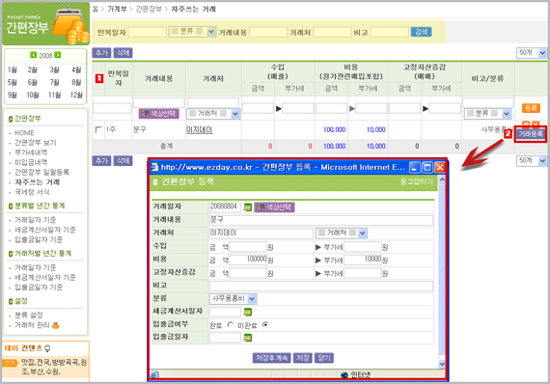The height and width of the screenshot is (384, 550).
Task: Click the green bullet icon beside 간편장부 heading
Action: [x=11, y=119]
